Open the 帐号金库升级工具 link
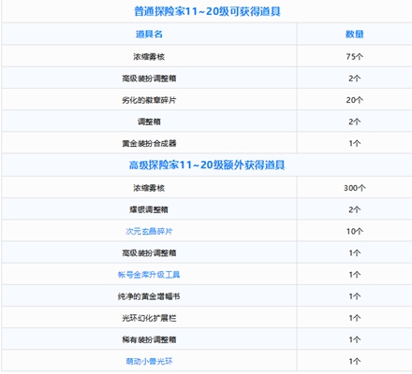 point(149,275)
